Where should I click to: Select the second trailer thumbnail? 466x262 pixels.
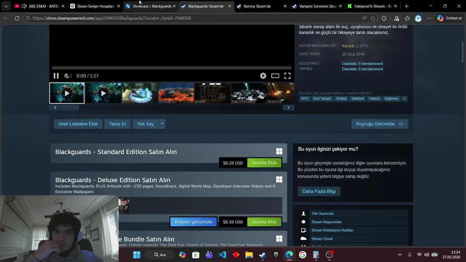103,93
